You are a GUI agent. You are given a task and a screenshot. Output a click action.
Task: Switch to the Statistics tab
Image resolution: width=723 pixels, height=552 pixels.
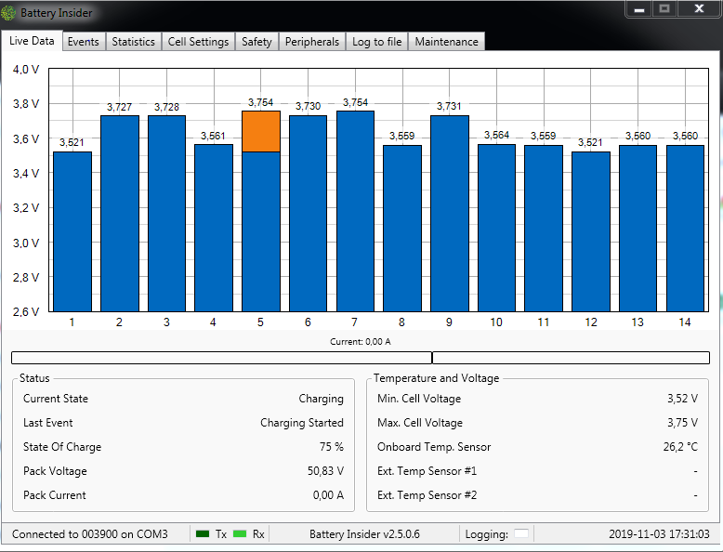point(133,42)
